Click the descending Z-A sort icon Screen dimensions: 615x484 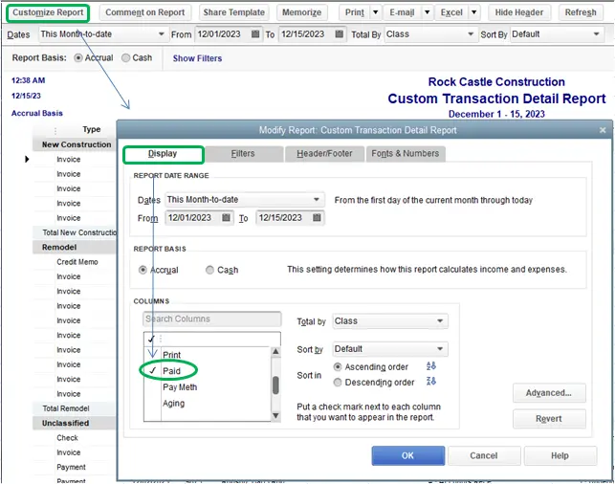click(430, 383)
